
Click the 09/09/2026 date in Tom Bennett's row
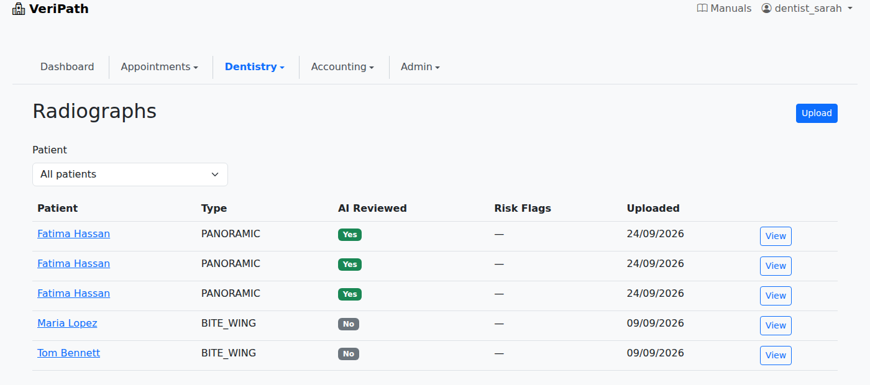pos(656,353)
